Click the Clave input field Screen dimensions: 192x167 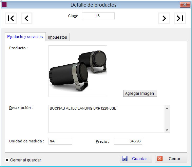98,16
